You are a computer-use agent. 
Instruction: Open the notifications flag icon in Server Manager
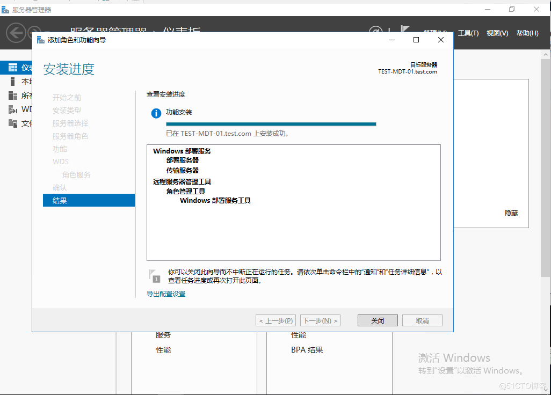coord(405,29)
